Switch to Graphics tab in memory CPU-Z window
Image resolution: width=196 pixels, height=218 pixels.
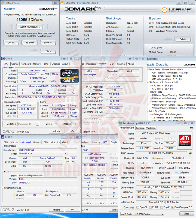click(x=121, y=64)
